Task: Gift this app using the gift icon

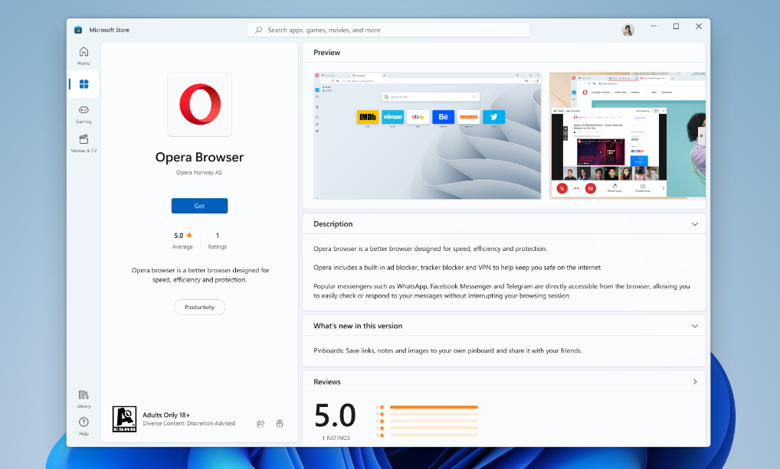Action: [x=280, y=424]
